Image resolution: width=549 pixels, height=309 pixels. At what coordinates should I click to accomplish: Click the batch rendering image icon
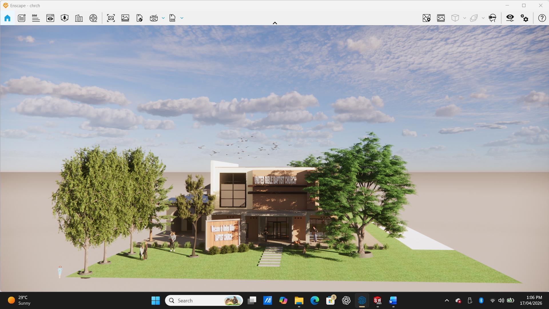click(125, 18)
